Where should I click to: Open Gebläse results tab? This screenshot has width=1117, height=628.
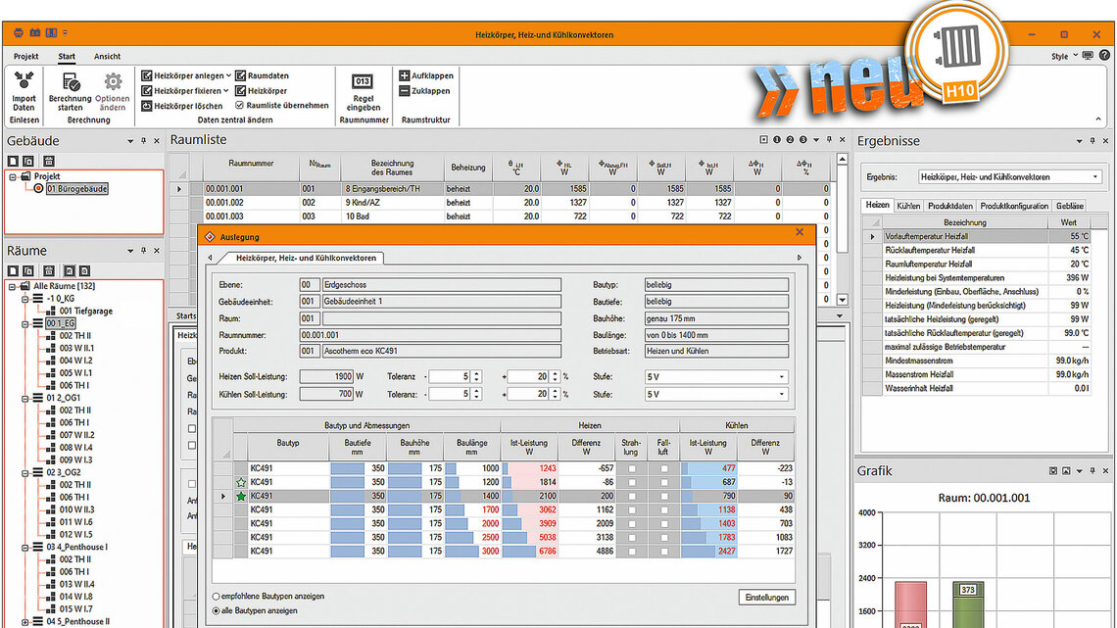[x=1069, y=206]
